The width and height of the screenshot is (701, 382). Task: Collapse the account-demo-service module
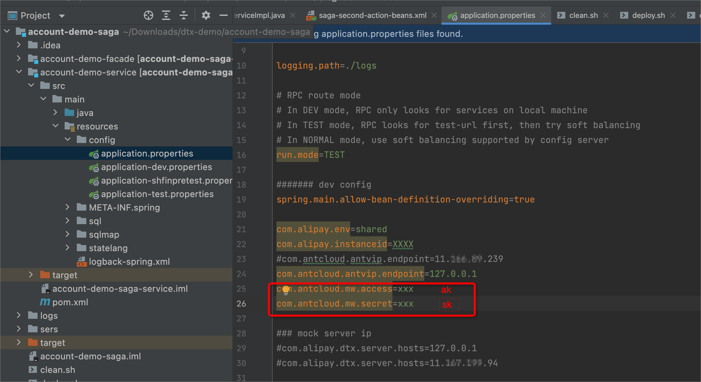click(19, 72)
